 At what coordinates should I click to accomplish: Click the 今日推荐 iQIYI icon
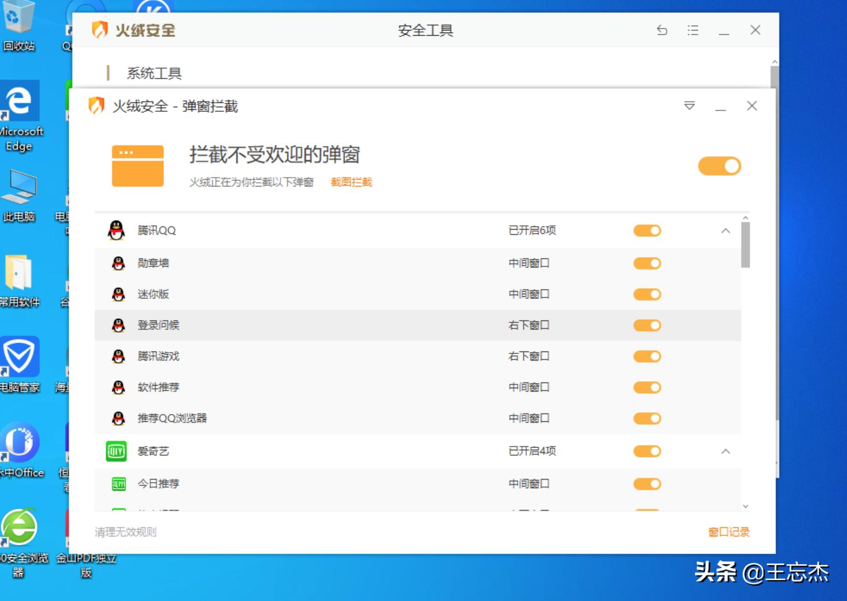point(118,483)
